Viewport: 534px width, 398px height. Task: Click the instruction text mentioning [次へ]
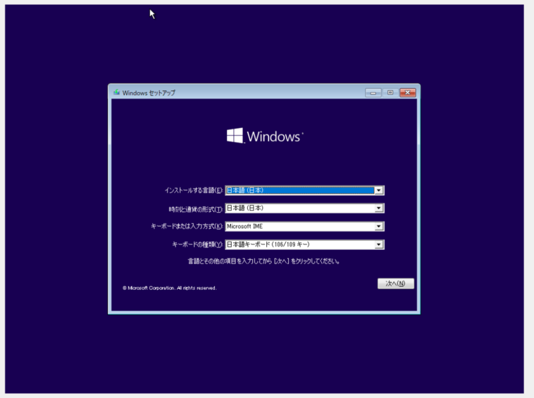tap(264, 261)
